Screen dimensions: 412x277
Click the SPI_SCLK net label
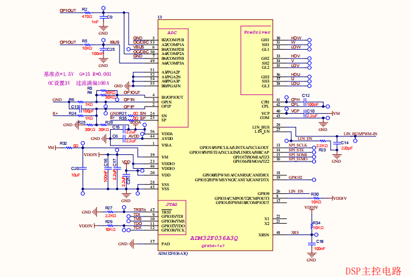pyautogui.click(x=298, y=145)
